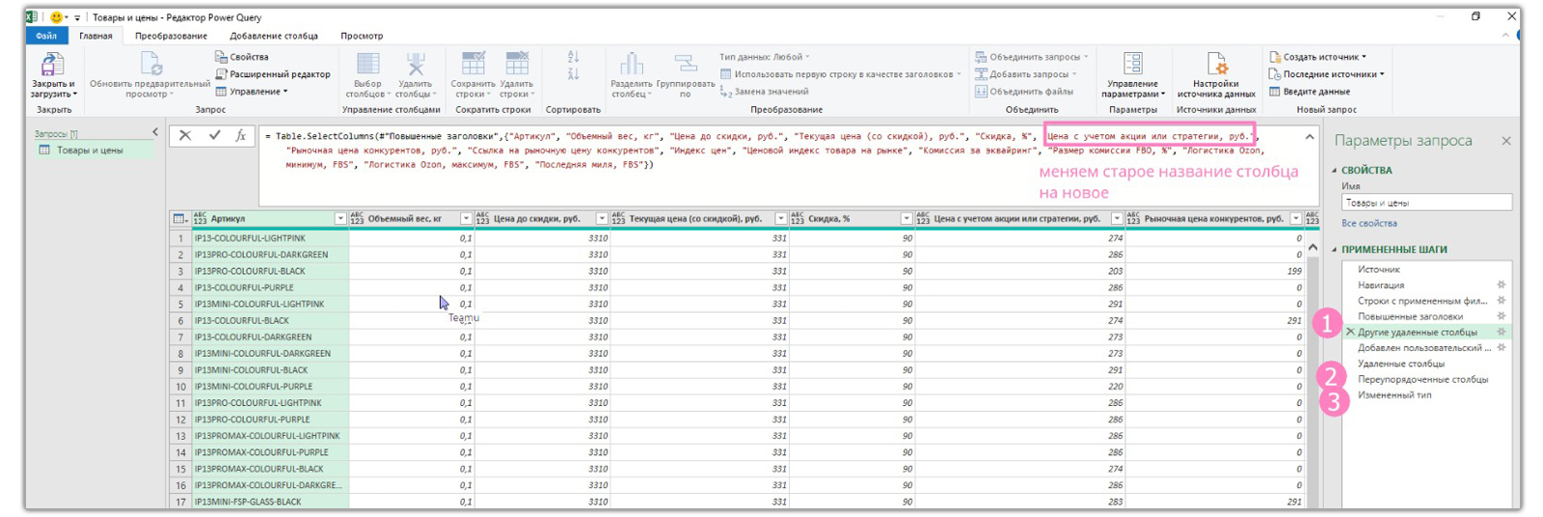Switch to the Добавление столбца tab
This screenshot has height=517, width=1543.
click(x=273, y=36)
